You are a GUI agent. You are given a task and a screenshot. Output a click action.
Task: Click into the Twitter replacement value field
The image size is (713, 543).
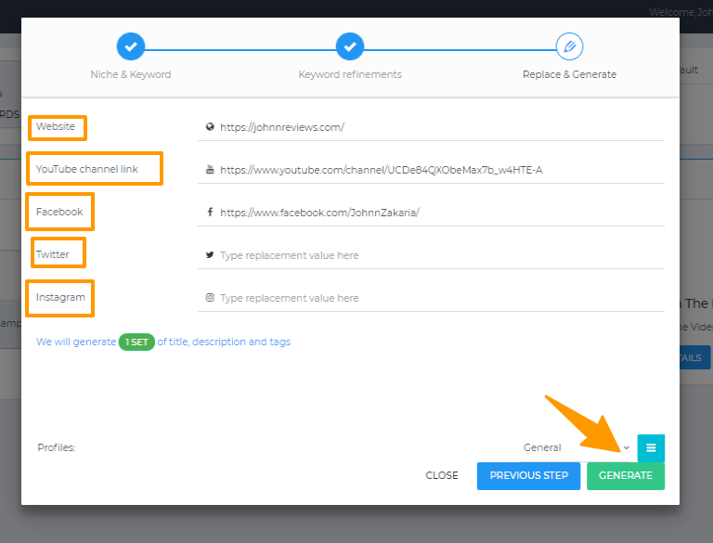click(x=436, y=255)
